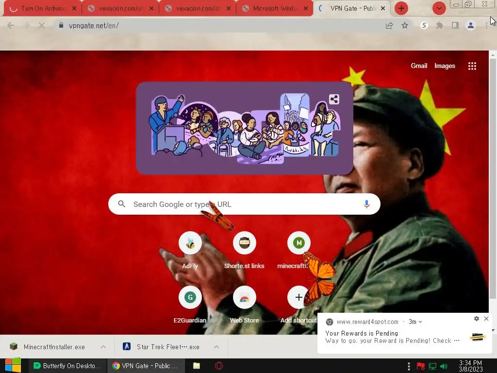The width and height of the screenshot is (497, 373).
Task: Open the S extension icon
Action: click(x=424, y=26)
